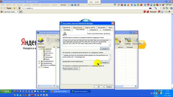Open a new Firefox tab with plus button

pos(21,12)
